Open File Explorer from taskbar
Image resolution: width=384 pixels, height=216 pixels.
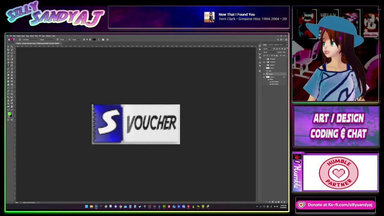(x=91, y=206)
